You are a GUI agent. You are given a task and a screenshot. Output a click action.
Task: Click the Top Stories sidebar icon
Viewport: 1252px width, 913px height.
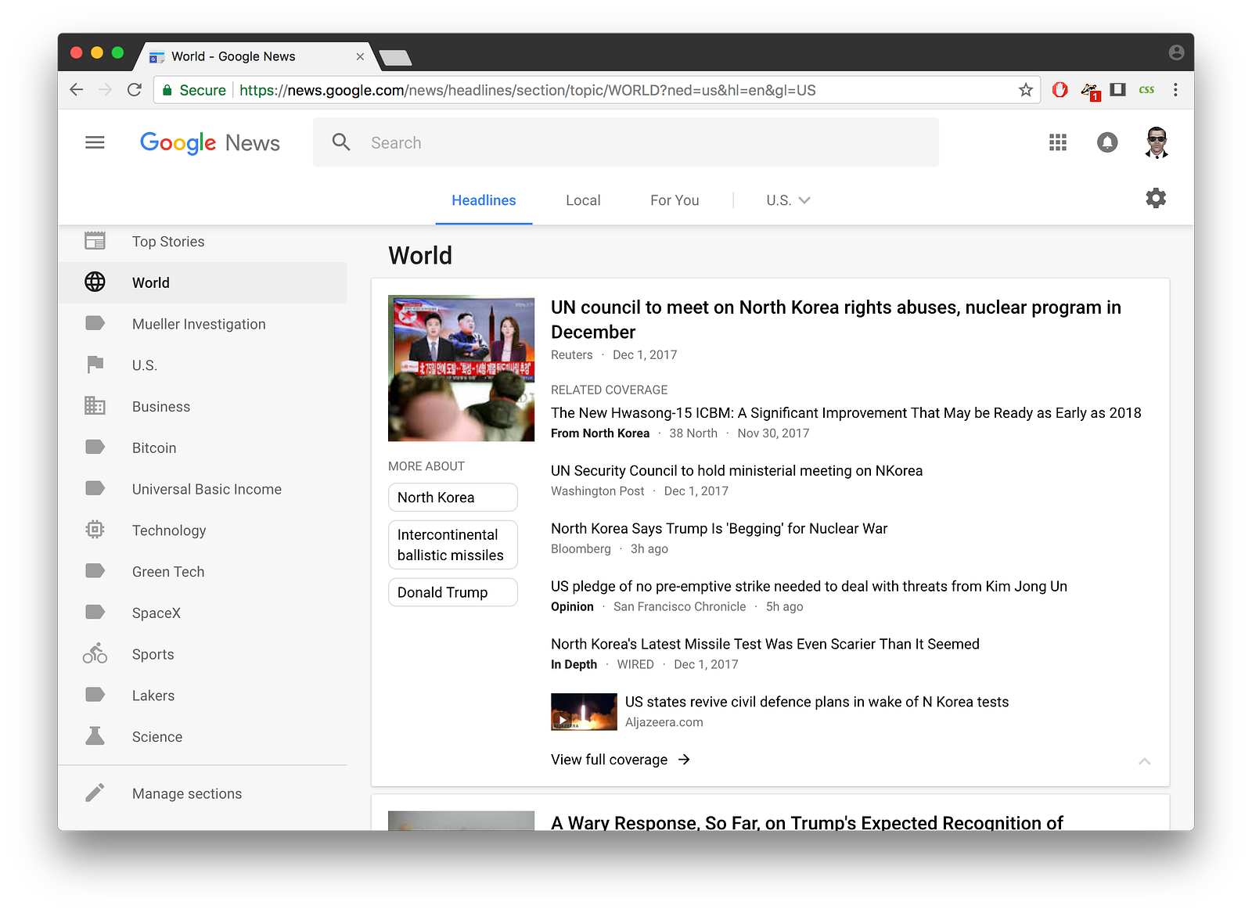click(x=95, y=241)
